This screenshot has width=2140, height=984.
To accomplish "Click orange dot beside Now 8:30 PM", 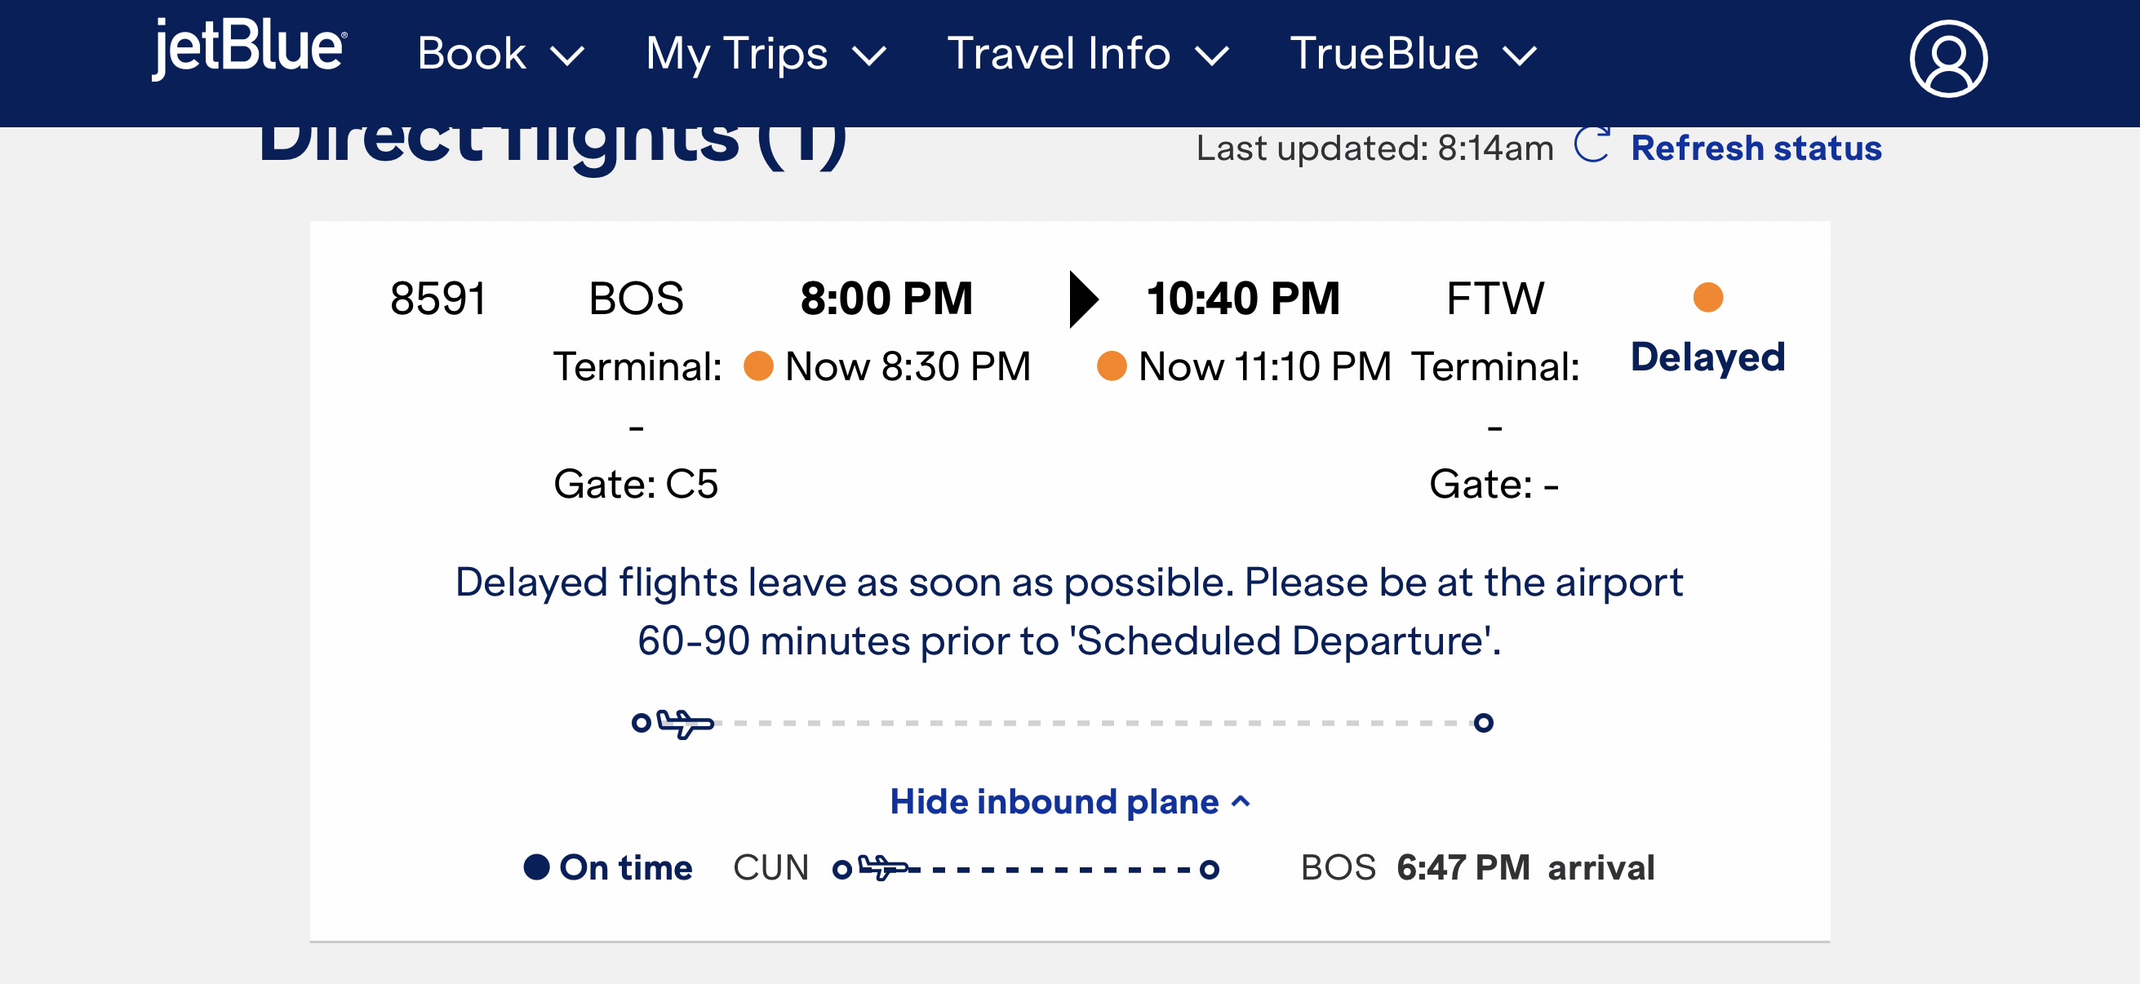I will (x=757, y=366).
